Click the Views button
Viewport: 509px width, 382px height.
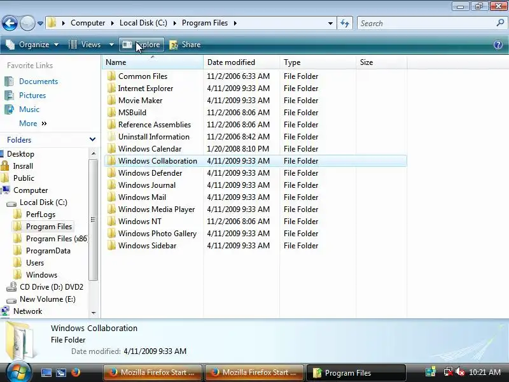point(85,45)
